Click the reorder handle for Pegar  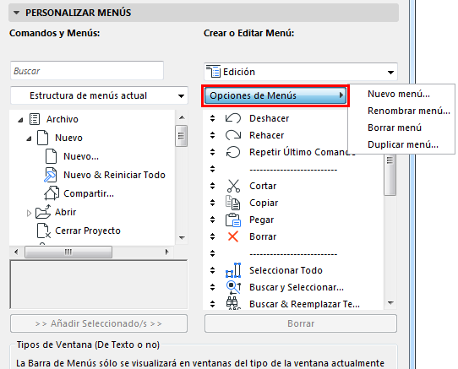(212, 220)
